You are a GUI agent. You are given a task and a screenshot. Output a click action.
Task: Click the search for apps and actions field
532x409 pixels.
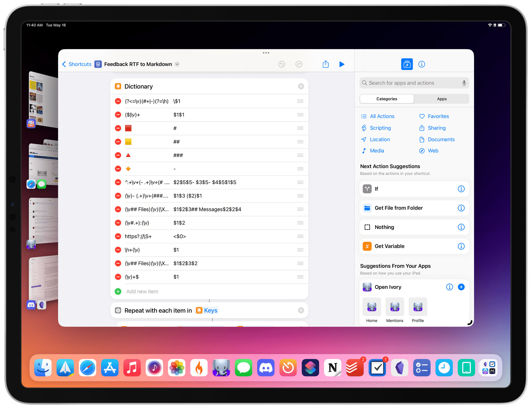(x=414, y=83)
